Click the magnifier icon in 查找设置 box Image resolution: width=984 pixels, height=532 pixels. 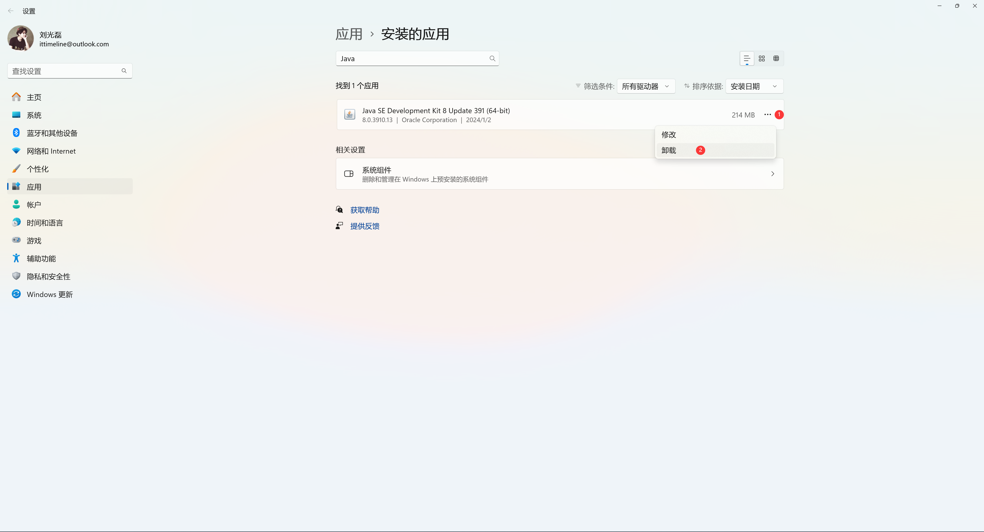124,71
